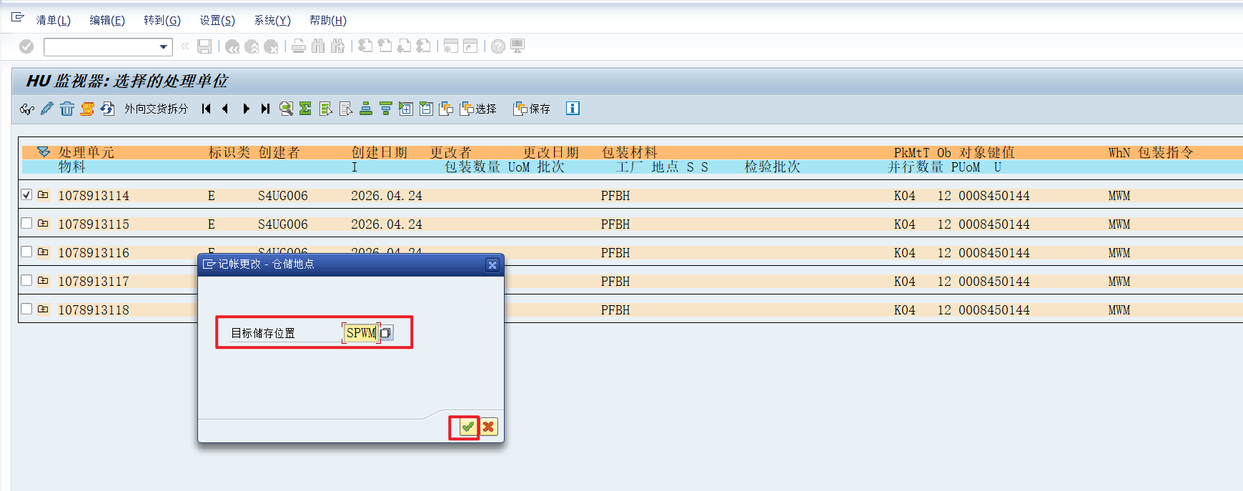Expand handling unit 1078913115 node

43,223
